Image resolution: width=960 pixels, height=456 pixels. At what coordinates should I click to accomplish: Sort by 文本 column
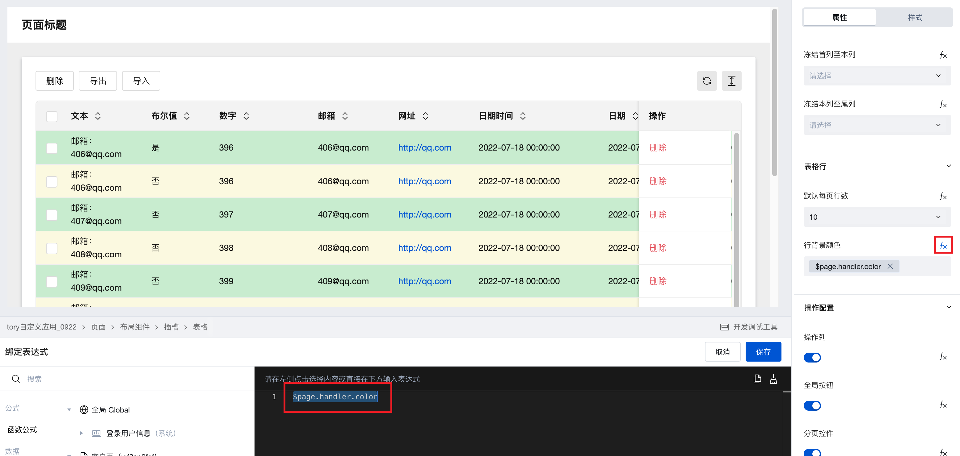tap(98, 116)
